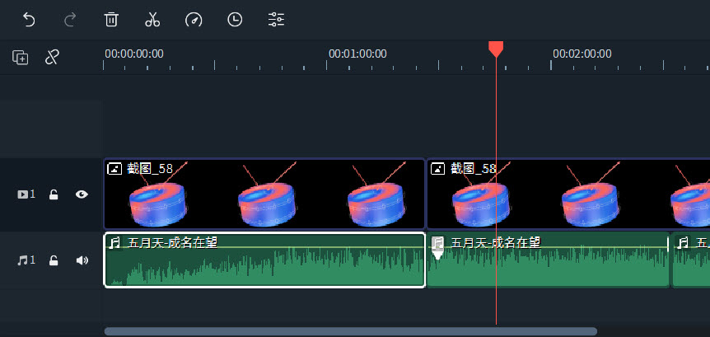710x337 pixels.
Task: Toggle lock on audio track 1
Action: pos(54,260)
